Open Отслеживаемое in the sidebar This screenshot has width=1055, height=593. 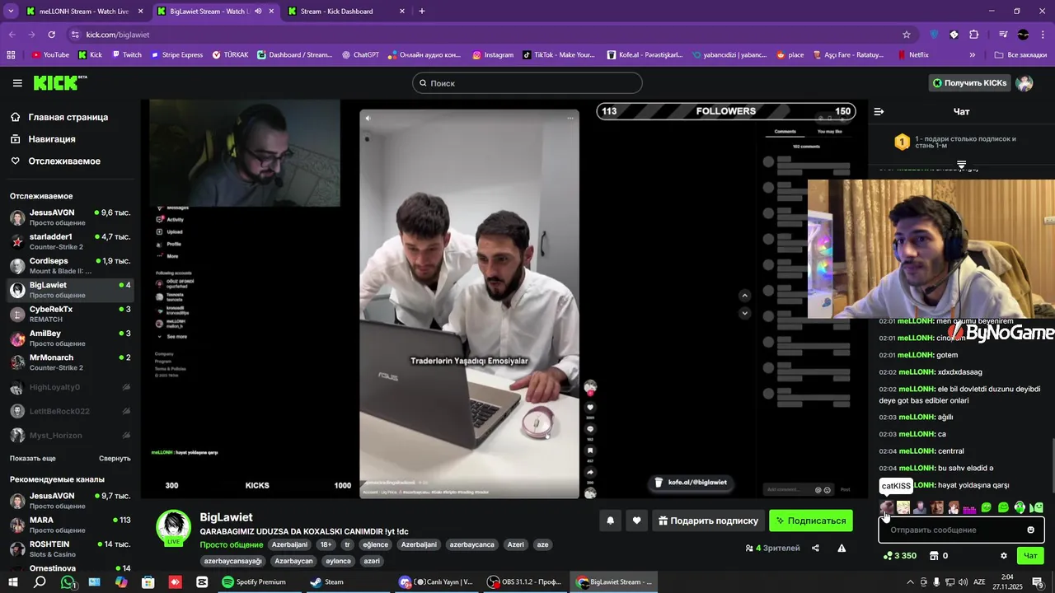(64, 161)
